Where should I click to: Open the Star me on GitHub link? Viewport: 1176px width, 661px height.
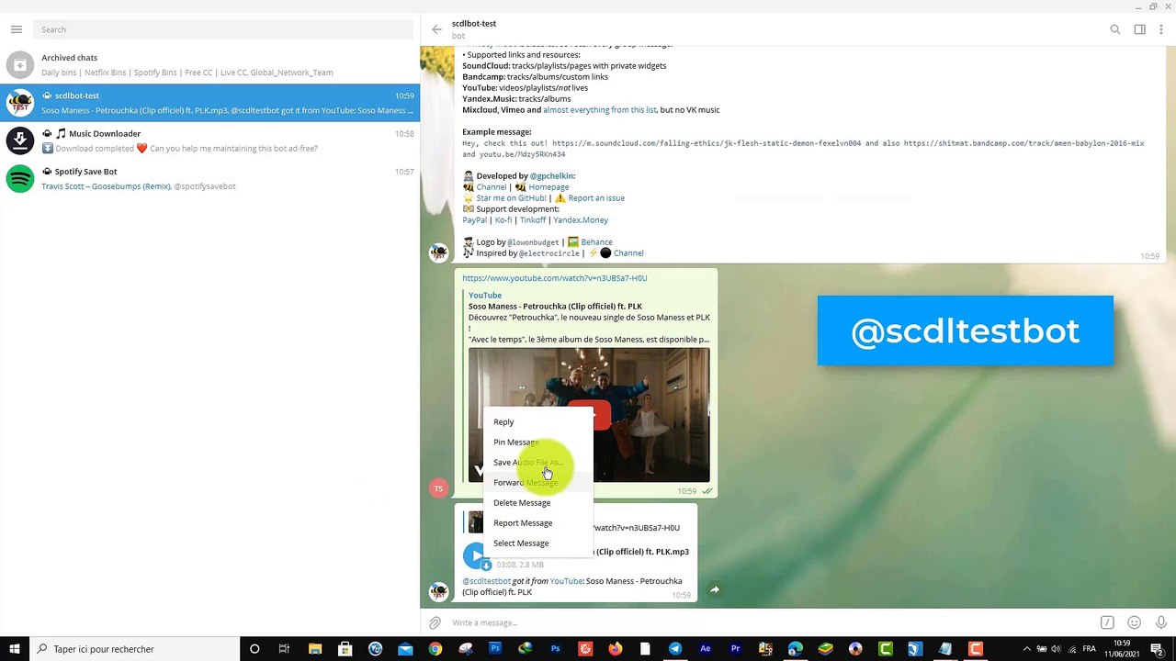click(x=511, y=198)
